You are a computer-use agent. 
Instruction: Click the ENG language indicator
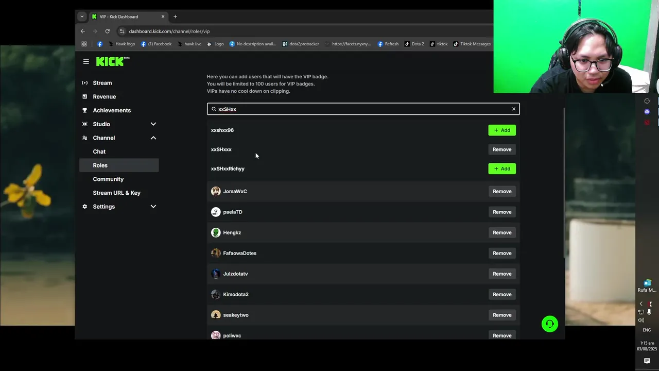pyautogui.click(x=647, y=330)
